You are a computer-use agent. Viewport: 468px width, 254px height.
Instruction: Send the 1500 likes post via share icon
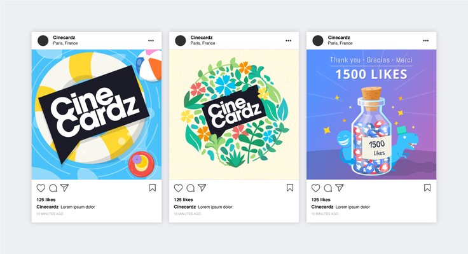click(x=340, y=188)
